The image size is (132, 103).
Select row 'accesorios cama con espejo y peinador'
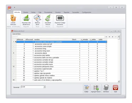coord(62,42)
